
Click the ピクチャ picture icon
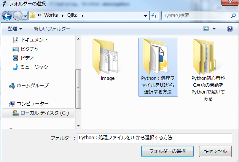click(x=16, y=49)
